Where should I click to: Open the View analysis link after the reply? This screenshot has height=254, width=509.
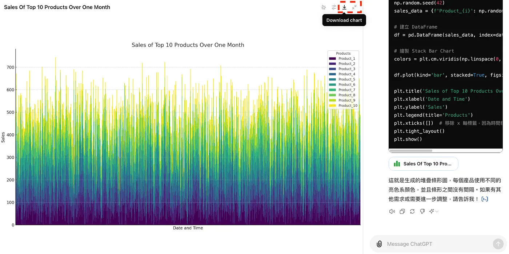[x=485, y=199]
